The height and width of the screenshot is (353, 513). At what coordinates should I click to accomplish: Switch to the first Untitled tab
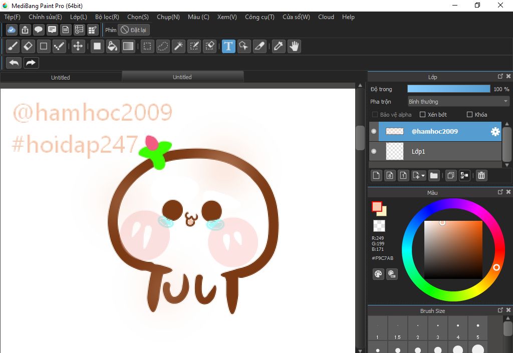pyautogui.click(x=61, y=77)
